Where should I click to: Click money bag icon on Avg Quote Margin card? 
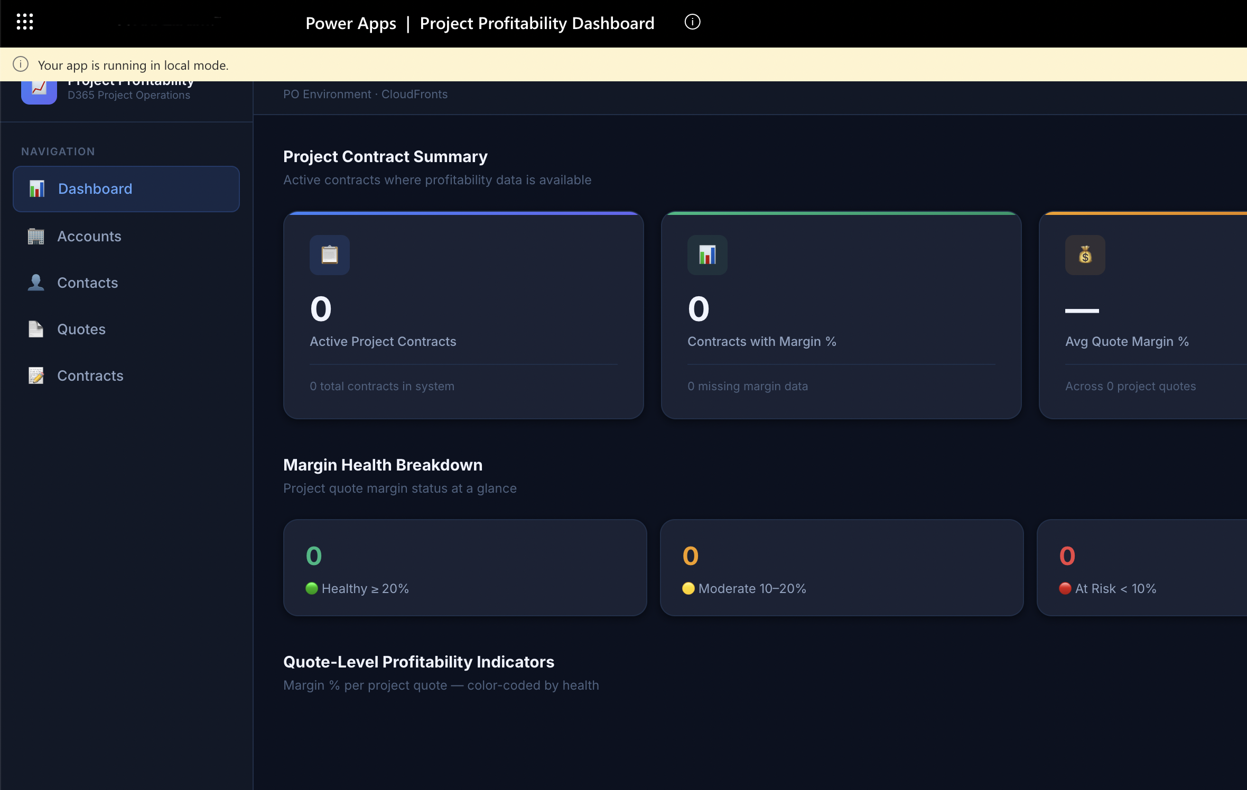click(1085, 255)
